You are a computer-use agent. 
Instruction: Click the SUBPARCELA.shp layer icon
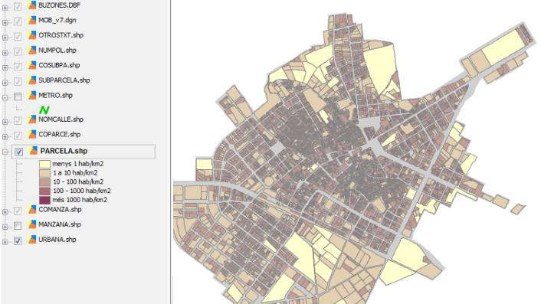tap(32, 80)
